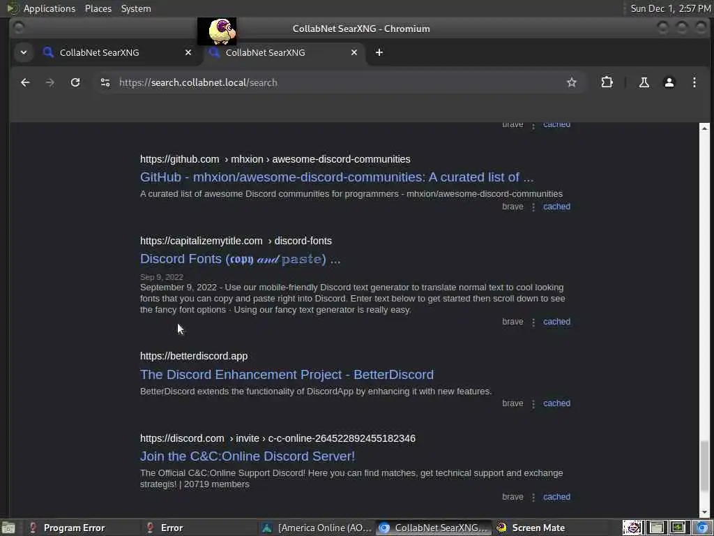Viewport: 714px width, 536px height.
Task: Open site information icon in address bar
Action: tap(105, 82)
